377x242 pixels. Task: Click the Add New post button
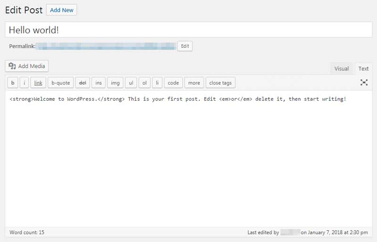pyautogui.click(x=62, y=10)
